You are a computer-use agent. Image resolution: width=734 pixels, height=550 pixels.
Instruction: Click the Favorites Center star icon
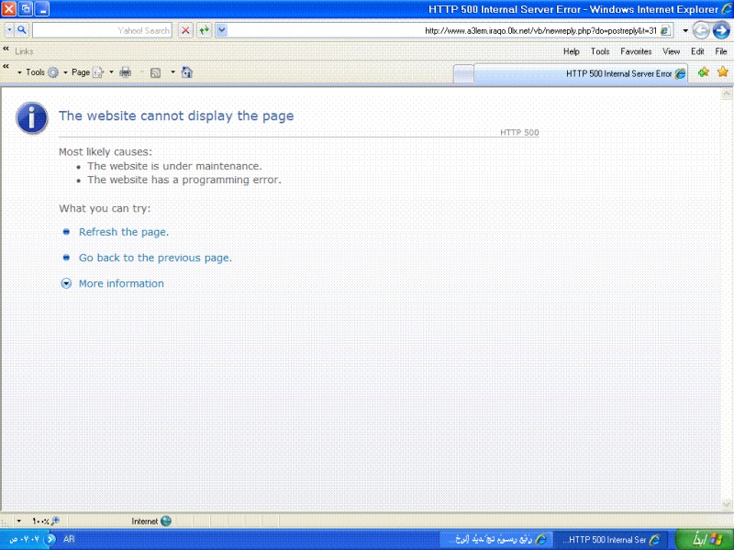[722, 72]
